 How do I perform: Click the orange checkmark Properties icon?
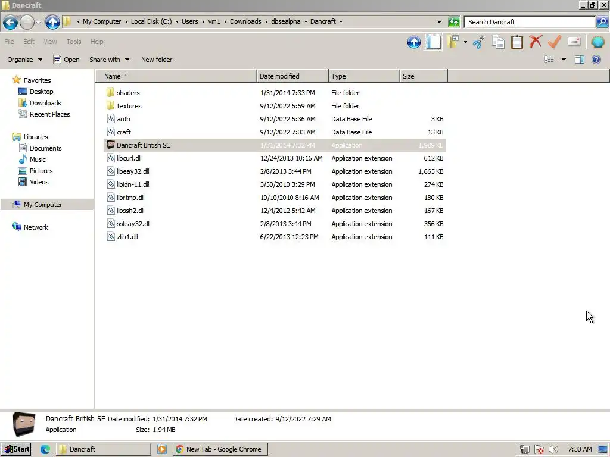[555, 42]
